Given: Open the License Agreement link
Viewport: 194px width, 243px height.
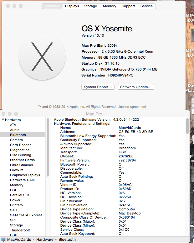Looking at the screenshot, I should click(132, 107).
